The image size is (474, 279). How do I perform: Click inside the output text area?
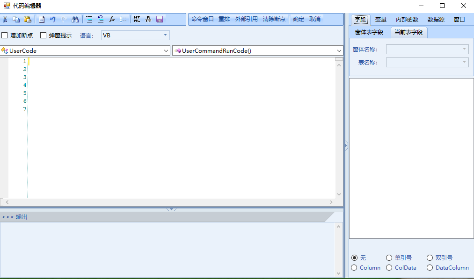pos(168,250)
